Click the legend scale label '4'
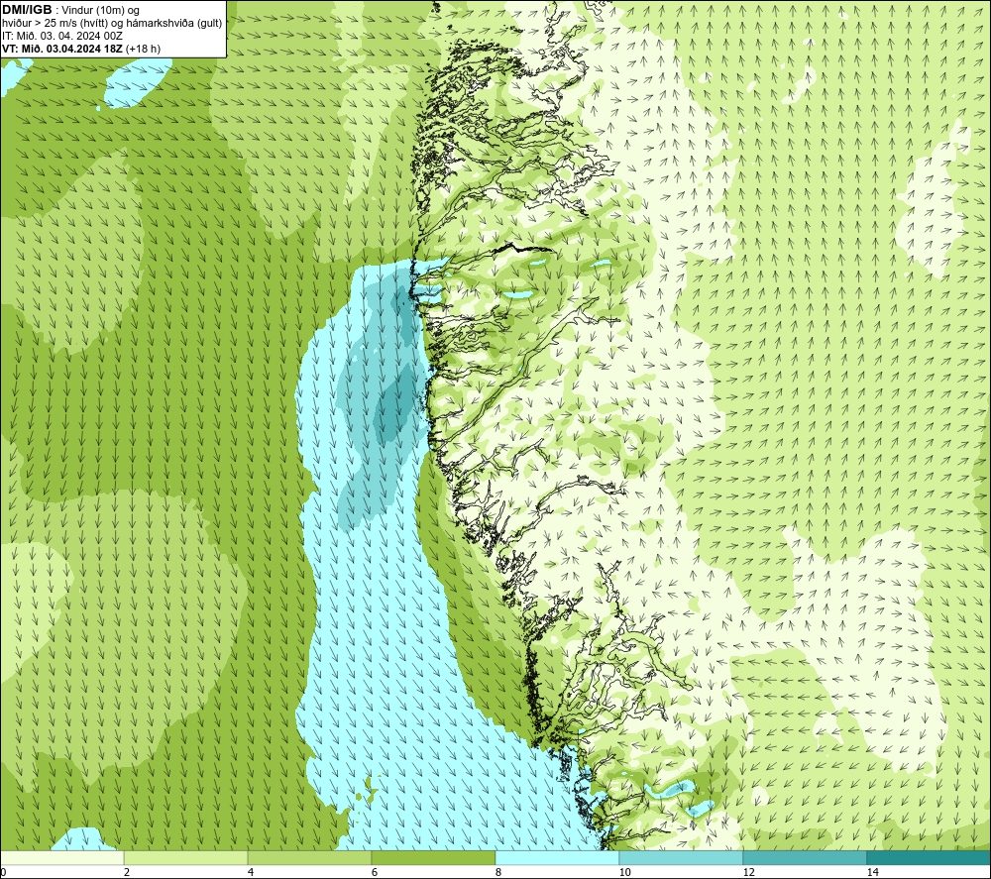This screenshot has height=879, width=991. (x=251, y=873)
